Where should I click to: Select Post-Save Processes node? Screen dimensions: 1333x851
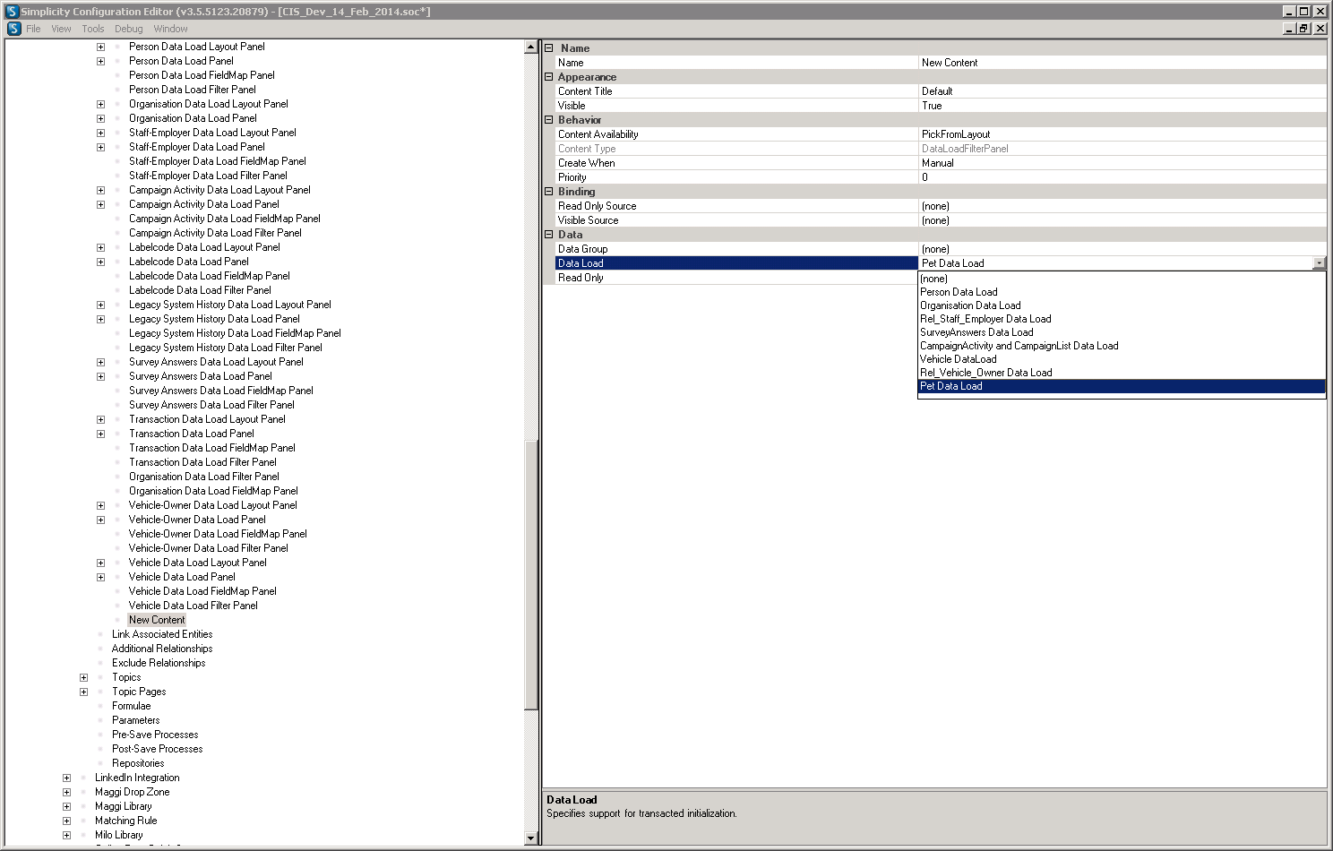point(157,749)
